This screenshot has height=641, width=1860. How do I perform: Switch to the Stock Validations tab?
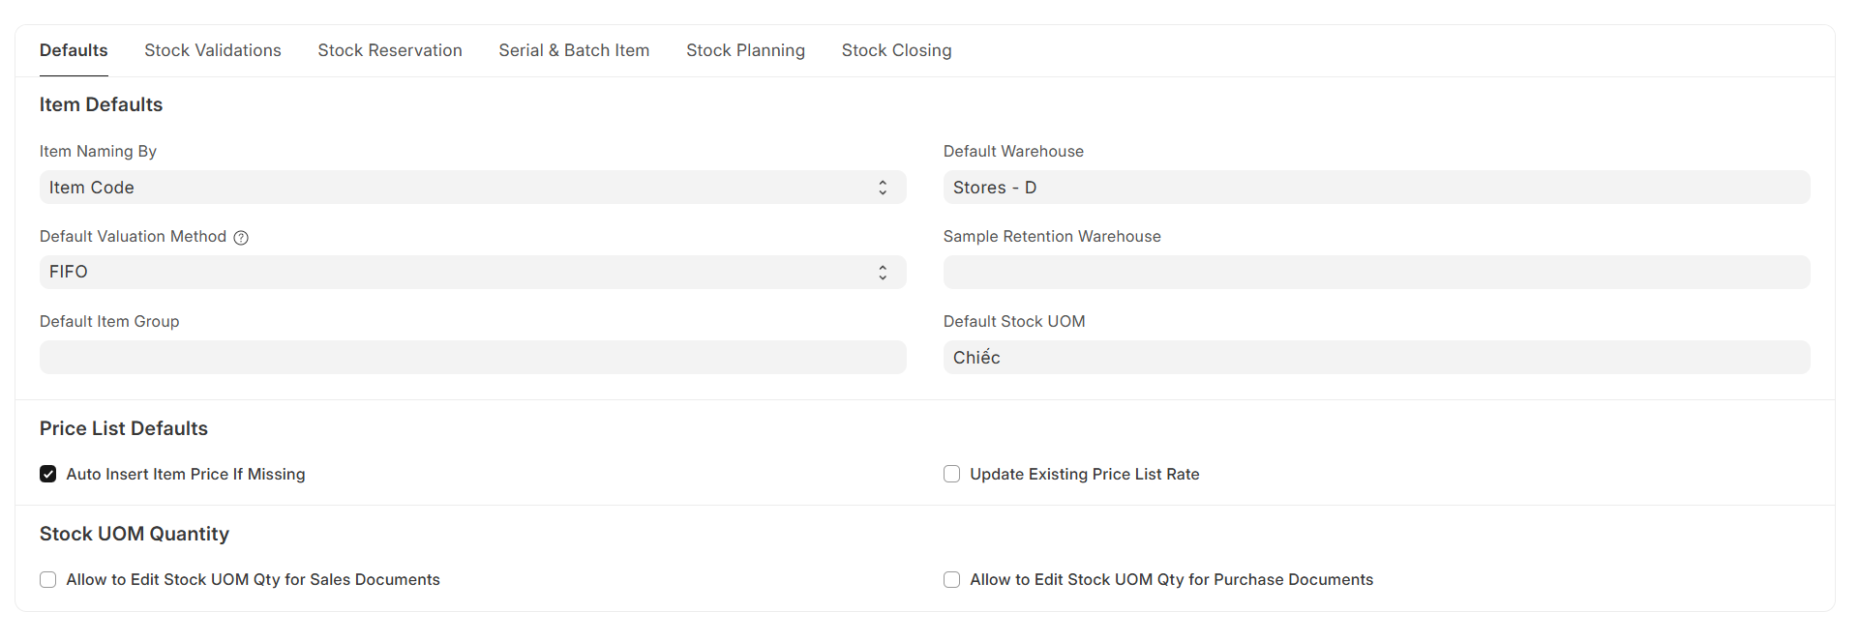(212, 49)
